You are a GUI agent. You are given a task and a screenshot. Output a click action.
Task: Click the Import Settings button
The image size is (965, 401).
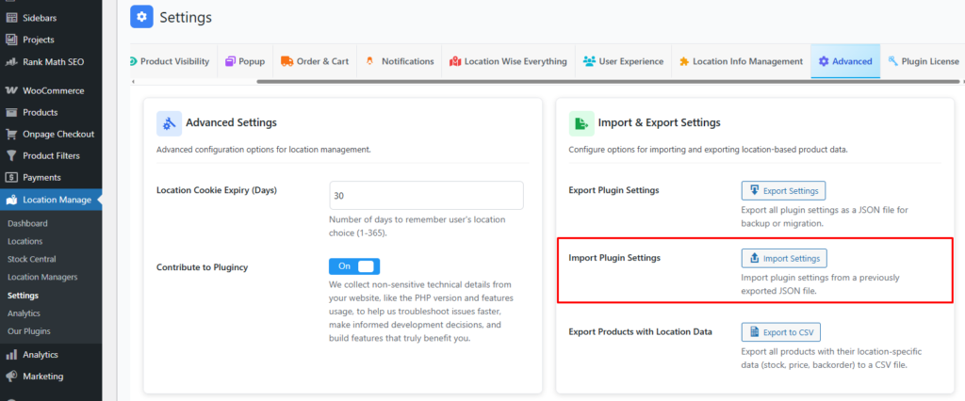coord(783,258)
